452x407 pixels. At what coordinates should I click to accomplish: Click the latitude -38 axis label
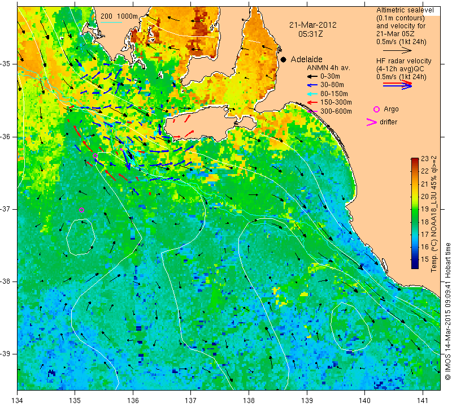[6, 282]
